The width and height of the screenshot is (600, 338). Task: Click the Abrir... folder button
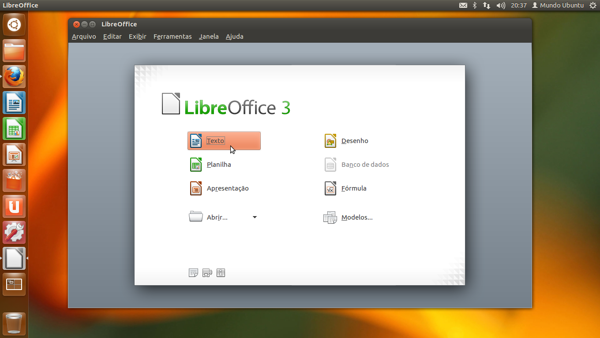[208, 217]
